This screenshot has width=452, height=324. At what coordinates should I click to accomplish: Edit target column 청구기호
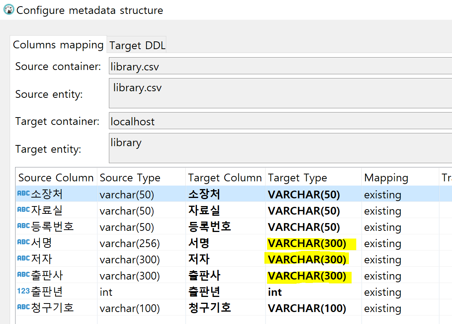pos(210,308)
